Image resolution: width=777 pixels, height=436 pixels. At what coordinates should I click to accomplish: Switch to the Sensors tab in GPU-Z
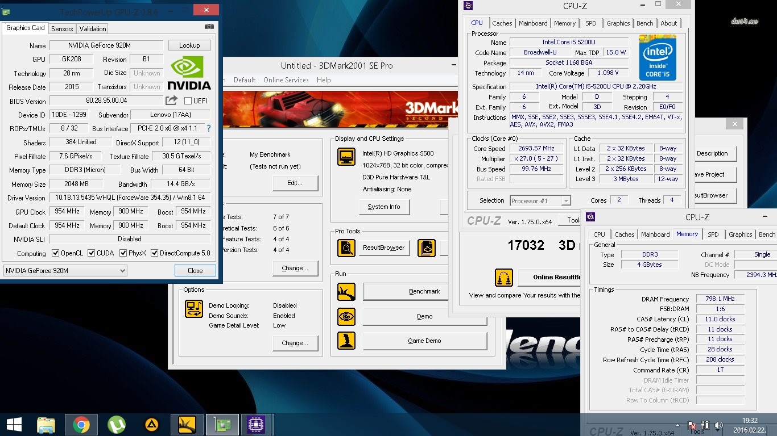point(62,28)
